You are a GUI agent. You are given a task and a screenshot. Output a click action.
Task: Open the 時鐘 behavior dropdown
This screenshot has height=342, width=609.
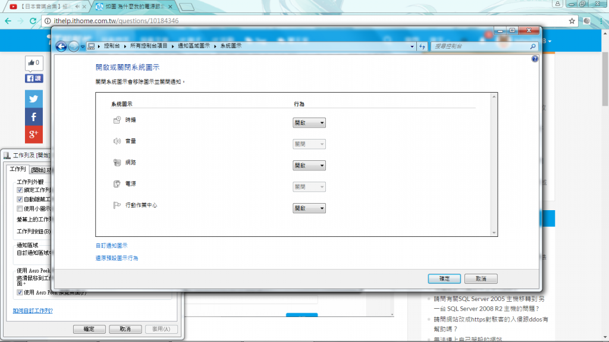(309, 122)
